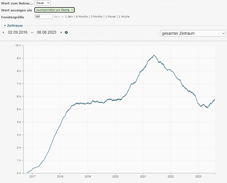This screenshot has height=183, width=227.
Task: Go to previous period with left arrow
Action: pyautogui.click(x=3, y=32)
